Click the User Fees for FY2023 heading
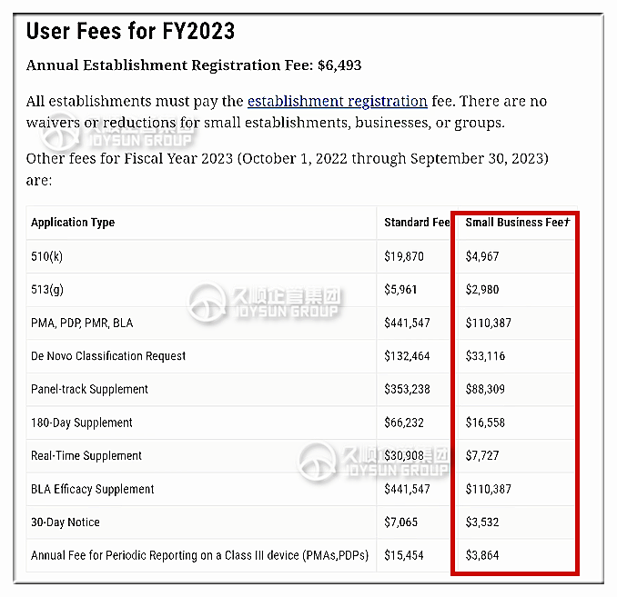 coord(130,31)
